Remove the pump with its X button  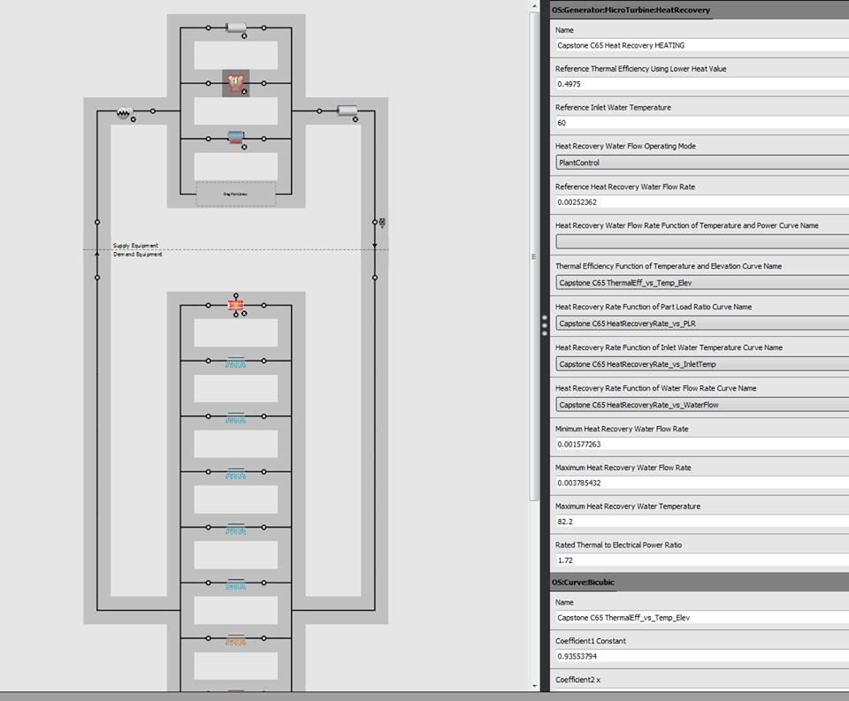pos(134,119)
